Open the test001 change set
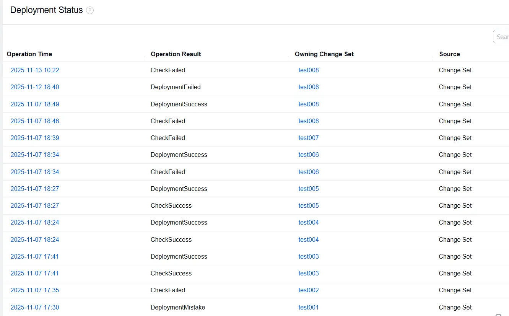The width and height of the screenshot is (509, 316). [309, 307]
